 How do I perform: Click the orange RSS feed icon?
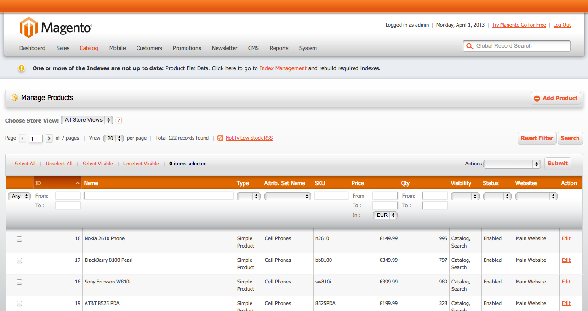pos(220,138)
